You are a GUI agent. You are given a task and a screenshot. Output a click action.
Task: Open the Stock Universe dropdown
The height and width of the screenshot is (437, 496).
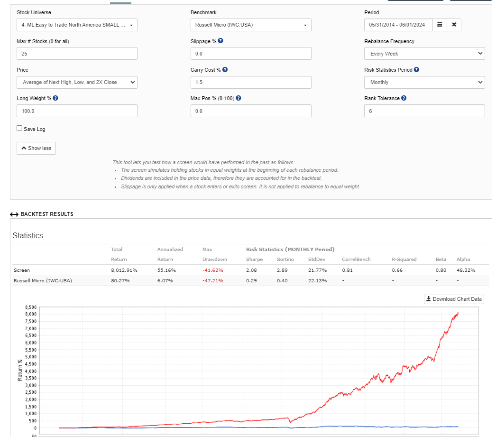pos(77,25)
